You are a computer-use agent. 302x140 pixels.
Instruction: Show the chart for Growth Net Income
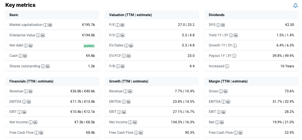[135, 122]
